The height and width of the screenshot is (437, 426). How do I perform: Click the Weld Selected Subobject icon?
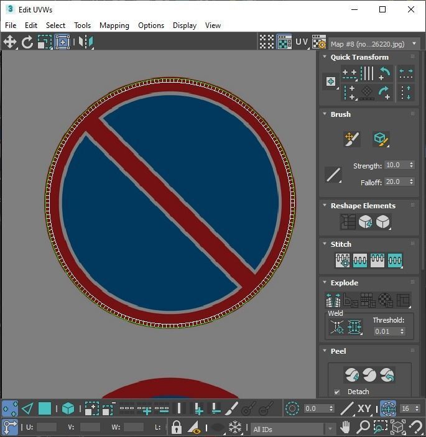(x=355, y=326)
